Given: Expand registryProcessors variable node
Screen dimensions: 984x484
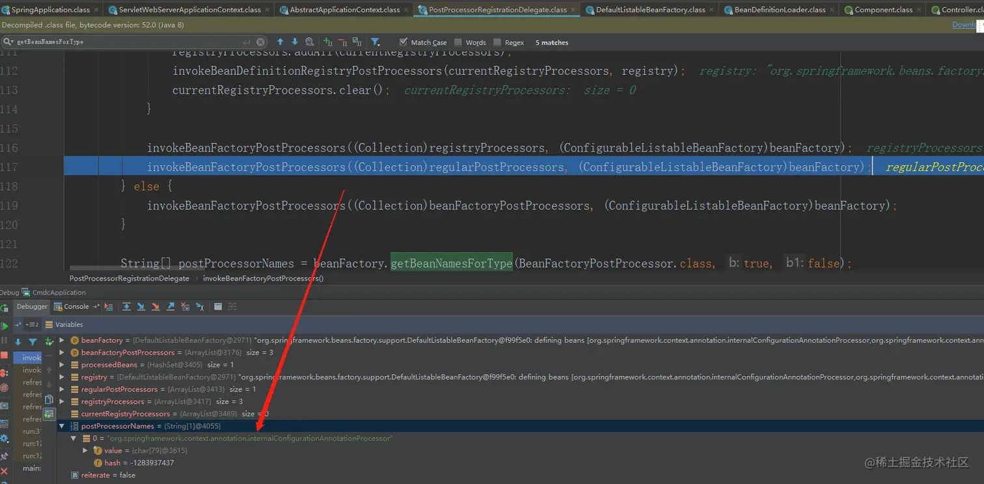Looking at the screenshot, I should click(x=62, y=401).
